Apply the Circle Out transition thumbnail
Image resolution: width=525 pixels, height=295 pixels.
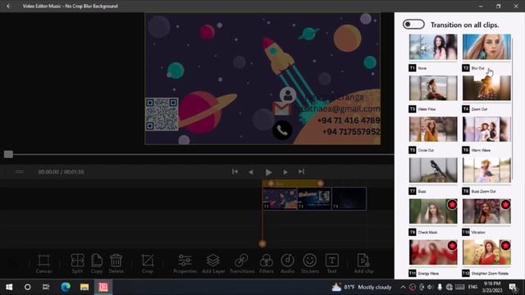point(433,129)
